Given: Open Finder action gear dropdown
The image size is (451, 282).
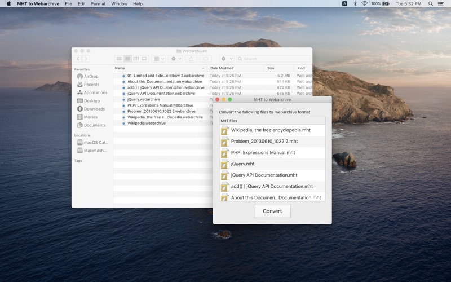Looking at the screenshot, I should pos(176,59).
